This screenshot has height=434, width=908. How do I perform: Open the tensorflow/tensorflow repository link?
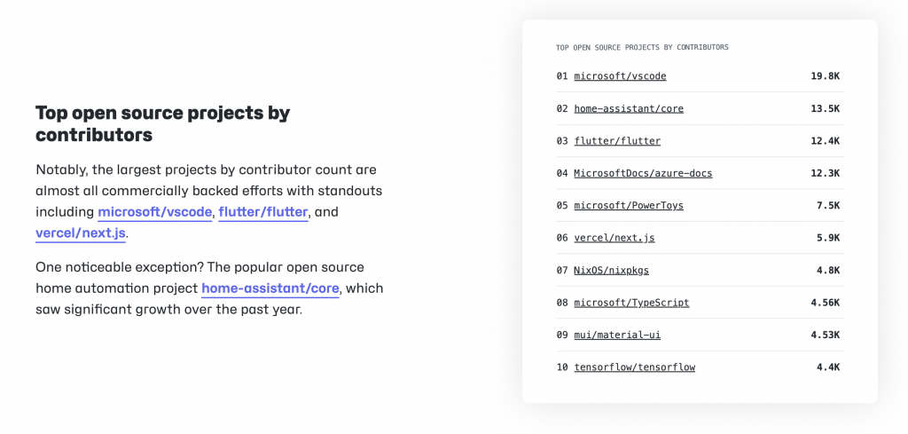tap(634, 367)
